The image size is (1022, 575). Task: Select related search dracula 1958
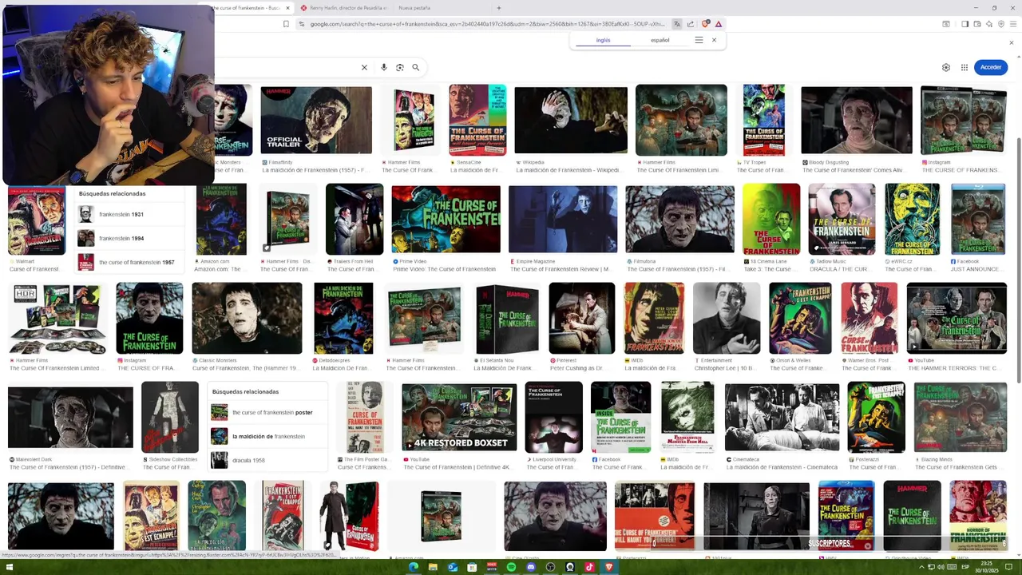click(267, 460)
